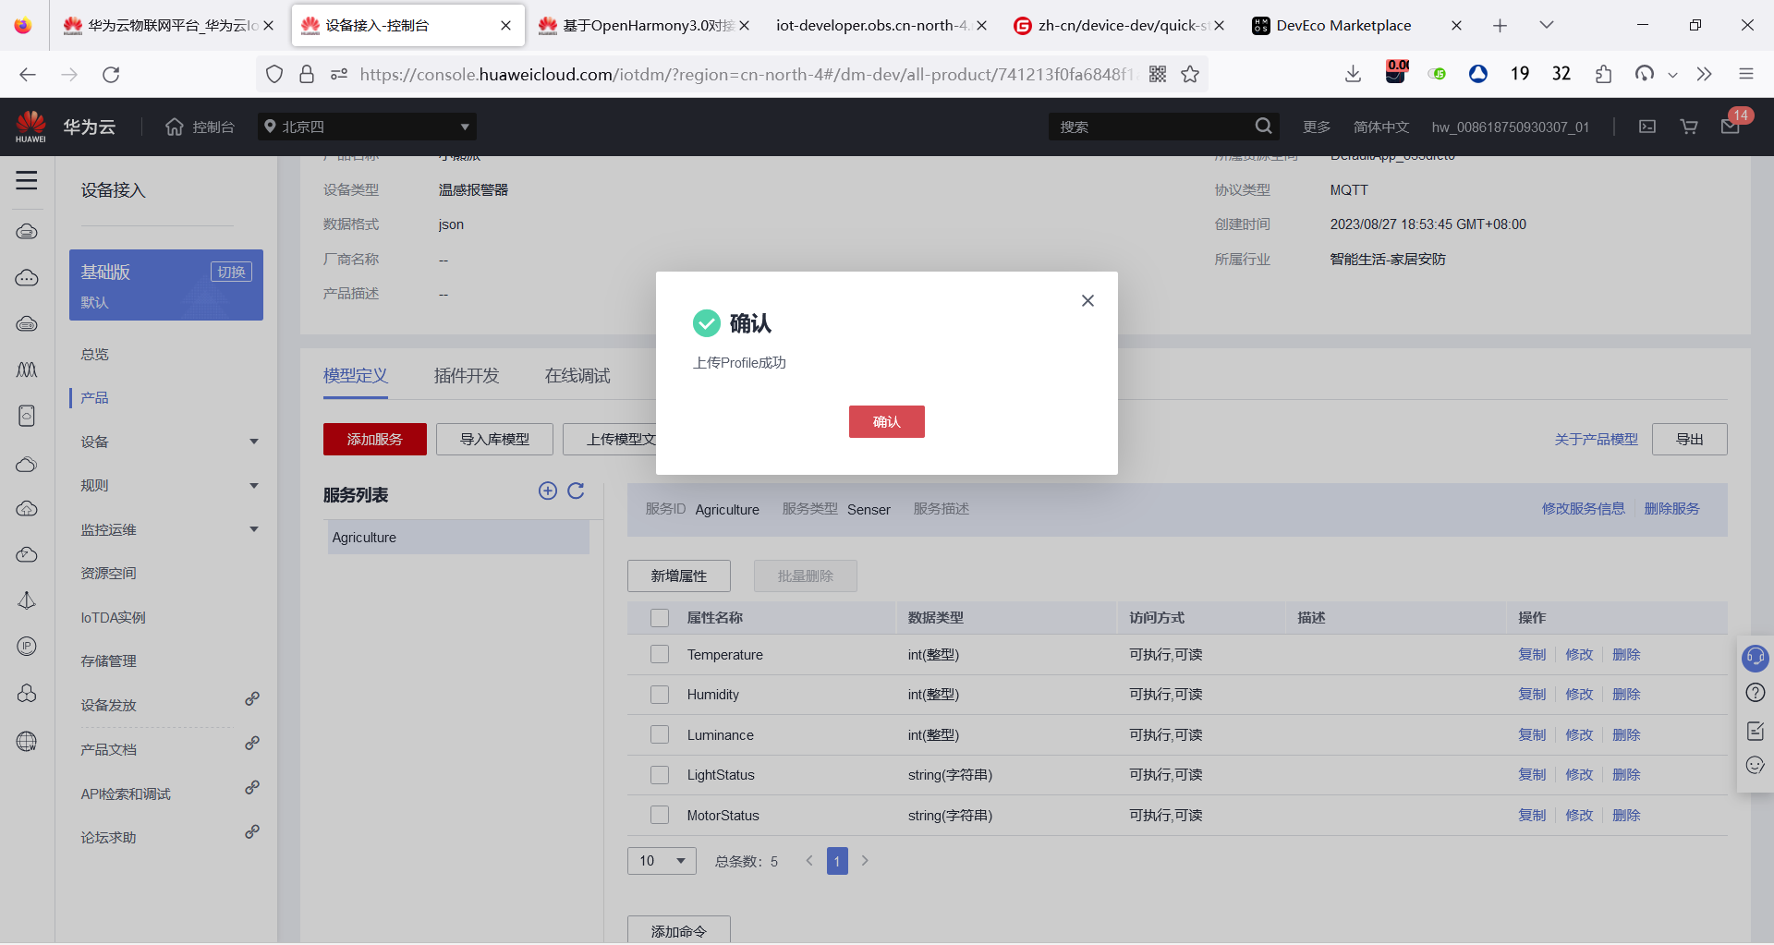Open the region selector showing 北京四
The width and height of the screenshot is (1774, 945).
(367, 127)
